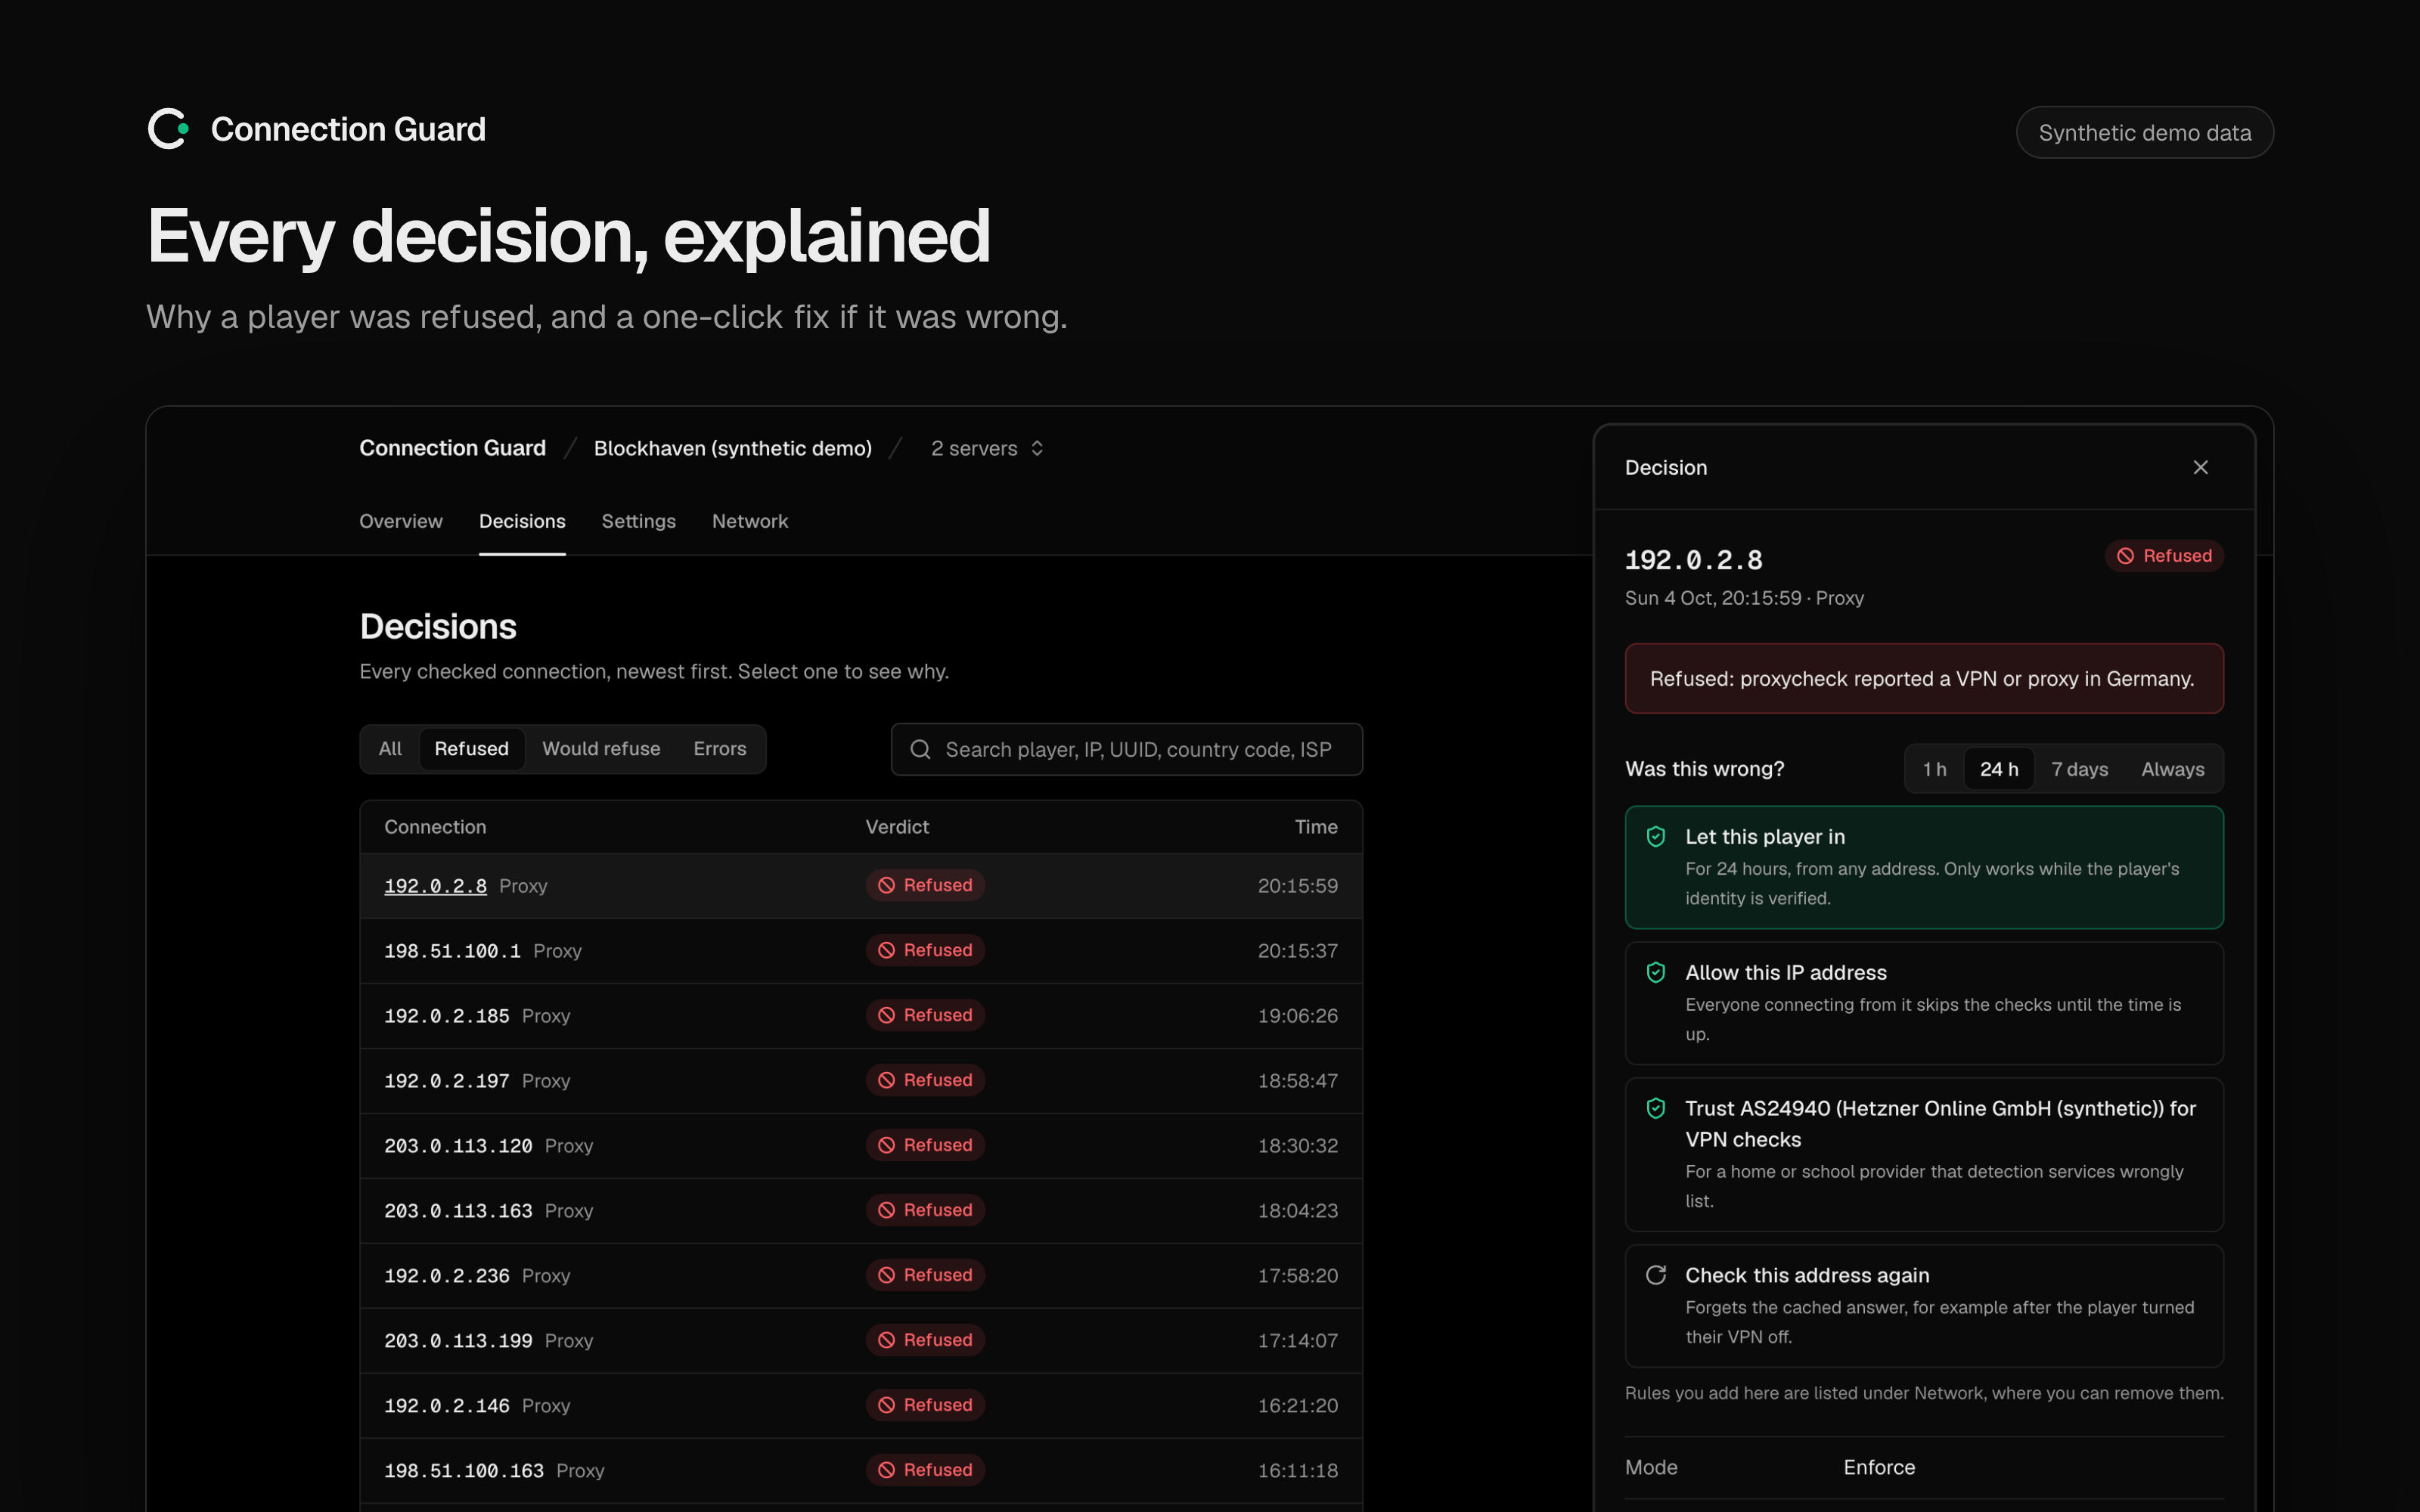
Task: Select the 203.0.113.199 decision row
Action: click(x=861, y=1341)
